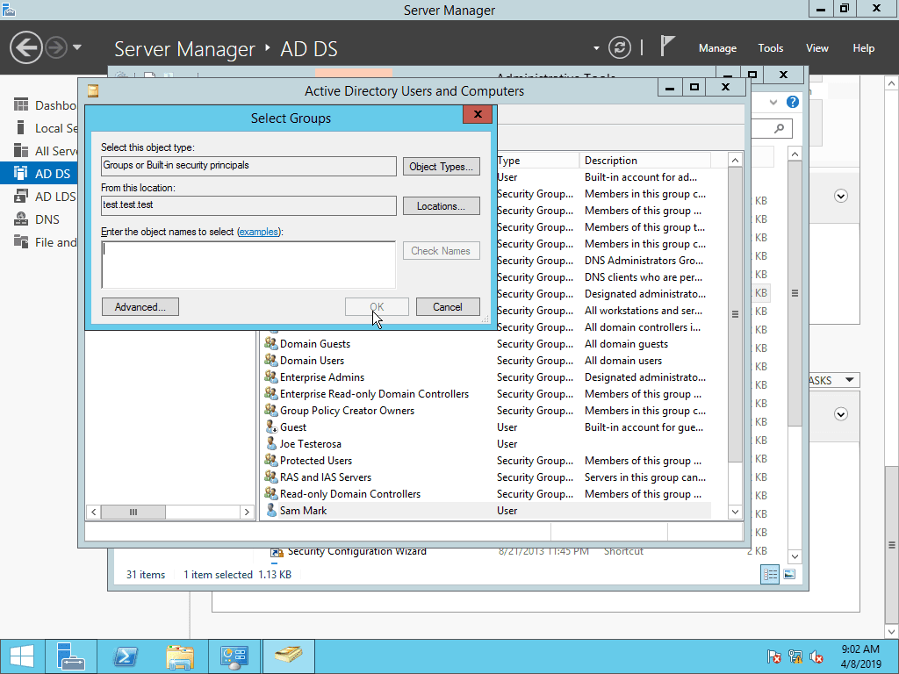
Task: Click the tree pane horizontal scroll right arrow
Action: [247, 512]
